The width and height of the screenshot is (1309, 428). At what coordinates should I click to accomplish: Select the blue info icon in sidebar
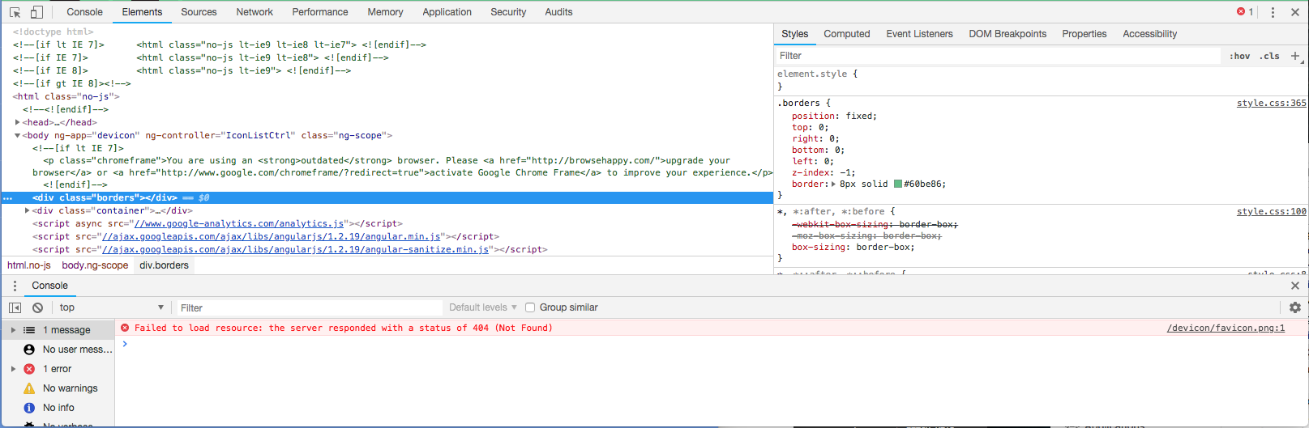click(x=29, y=408)
